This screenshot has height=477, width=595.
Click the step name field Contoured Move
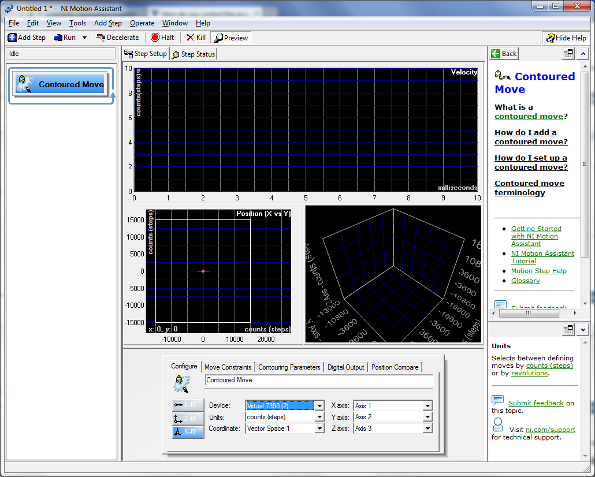click(319, 380)
